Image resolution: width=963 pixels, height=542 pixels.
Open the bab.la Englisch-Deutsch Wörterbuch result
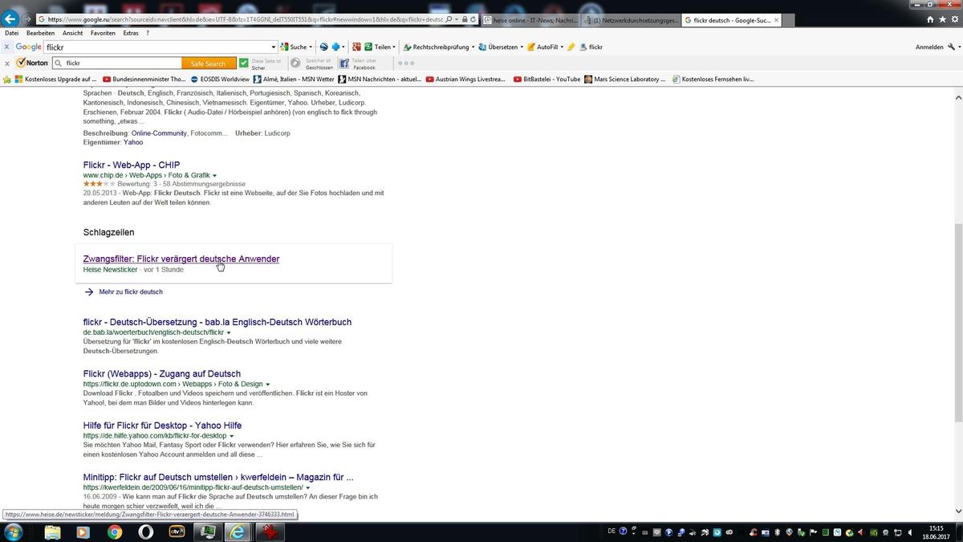coord(217,322)
